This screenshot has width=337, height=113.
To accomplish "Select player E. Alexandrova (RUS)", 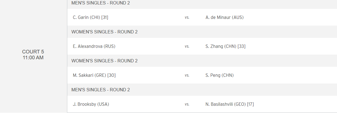I will click(x=94, y=46).
